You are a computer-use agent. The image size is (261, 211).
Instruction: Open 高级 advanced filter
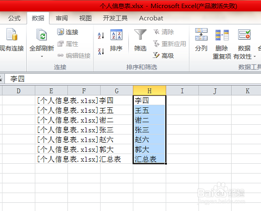click(164, 55)
